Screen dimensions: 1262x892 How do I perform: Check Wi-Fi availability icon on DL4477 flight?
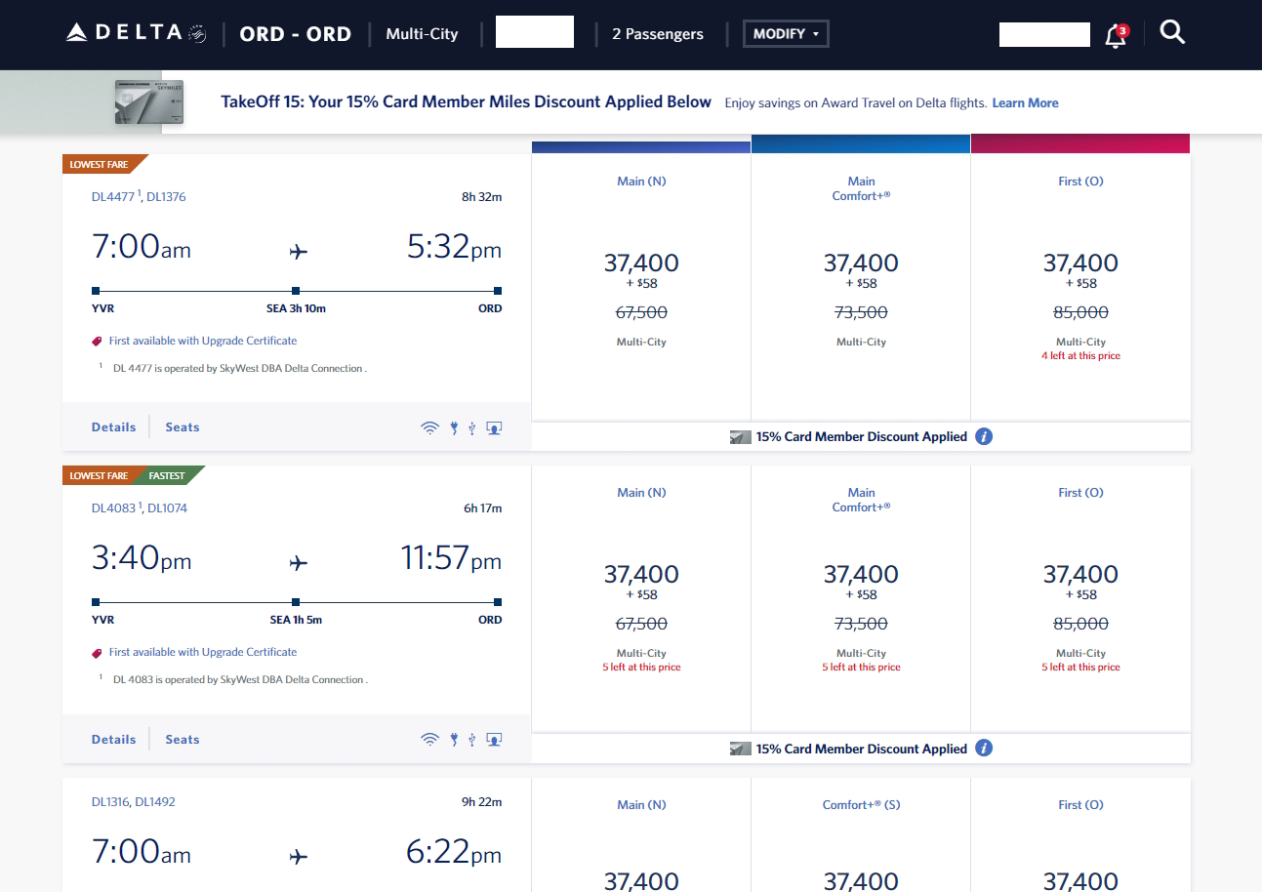[x=429, y=426]
